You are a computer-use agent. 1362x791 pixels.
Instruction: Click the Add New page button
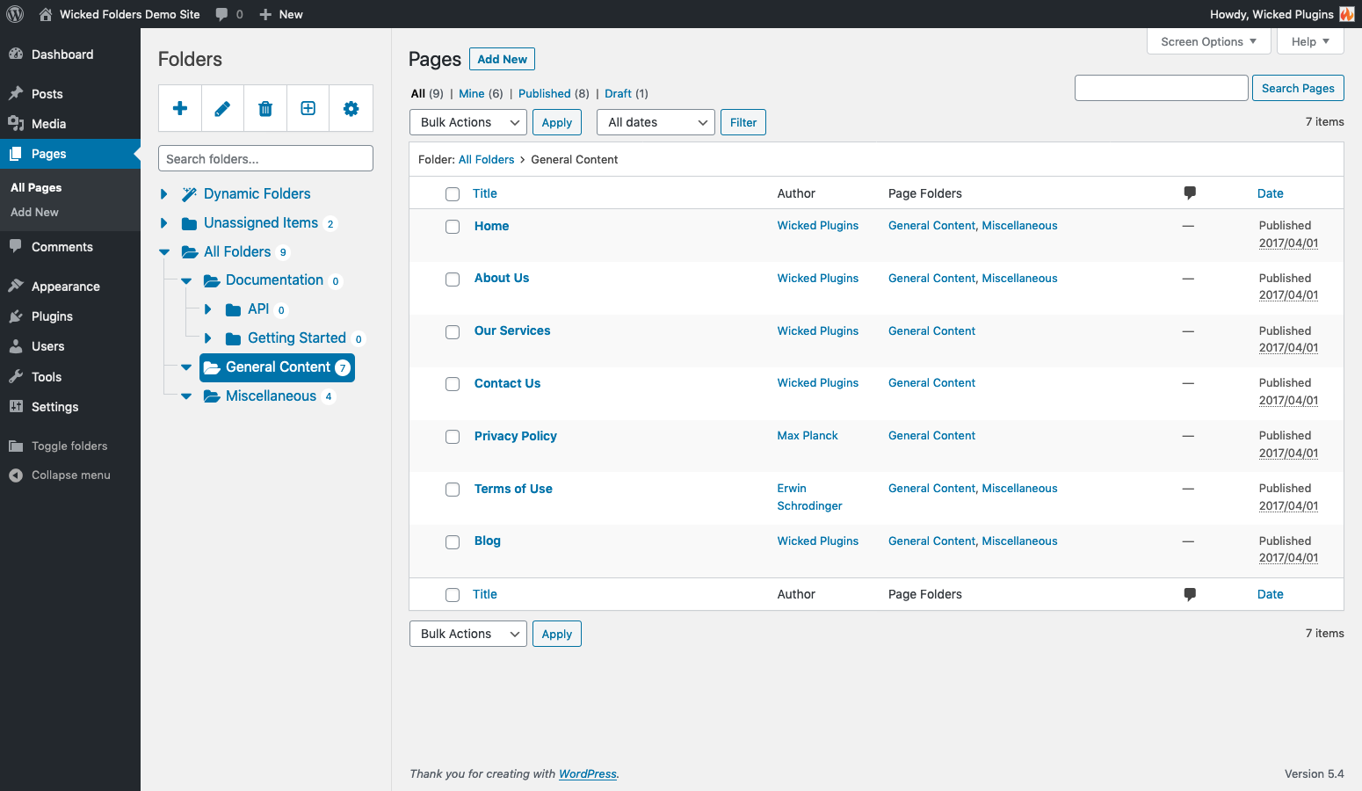[x=502, y=59]
